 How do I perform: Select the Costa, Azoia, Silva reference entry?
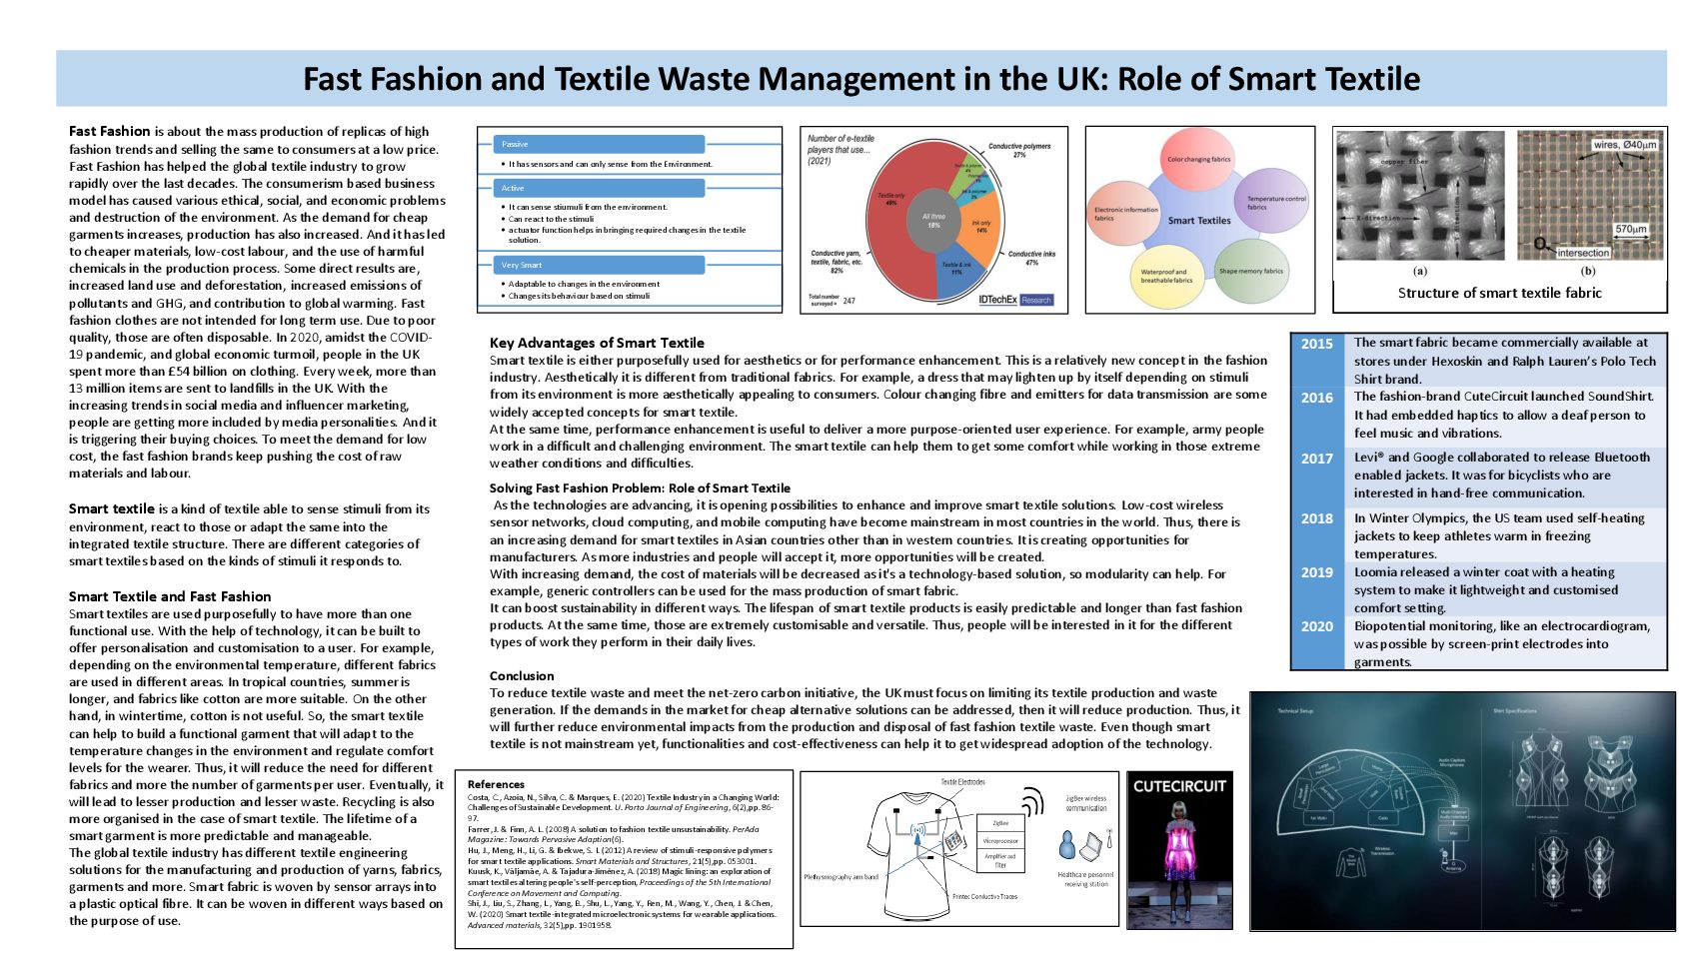pos(623,807)
